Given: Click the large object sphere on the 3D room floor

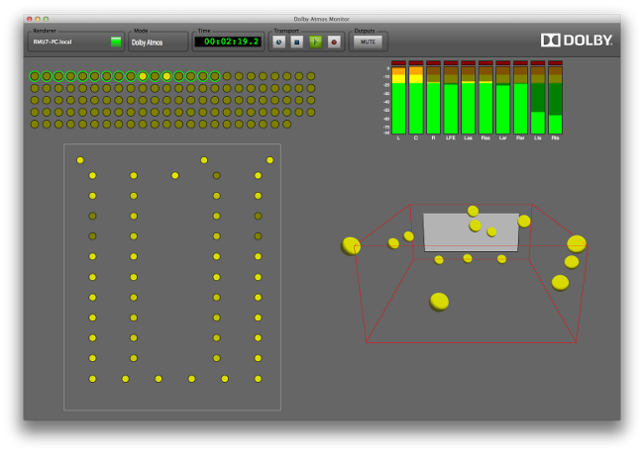Looking at the screenshot, I should (439, 302).
